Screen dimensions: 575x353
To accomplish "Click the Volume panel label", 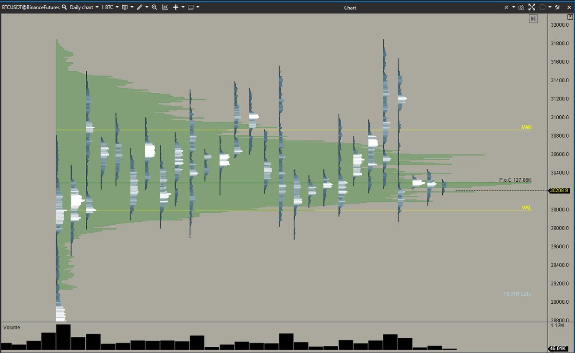I will [11, 328].
